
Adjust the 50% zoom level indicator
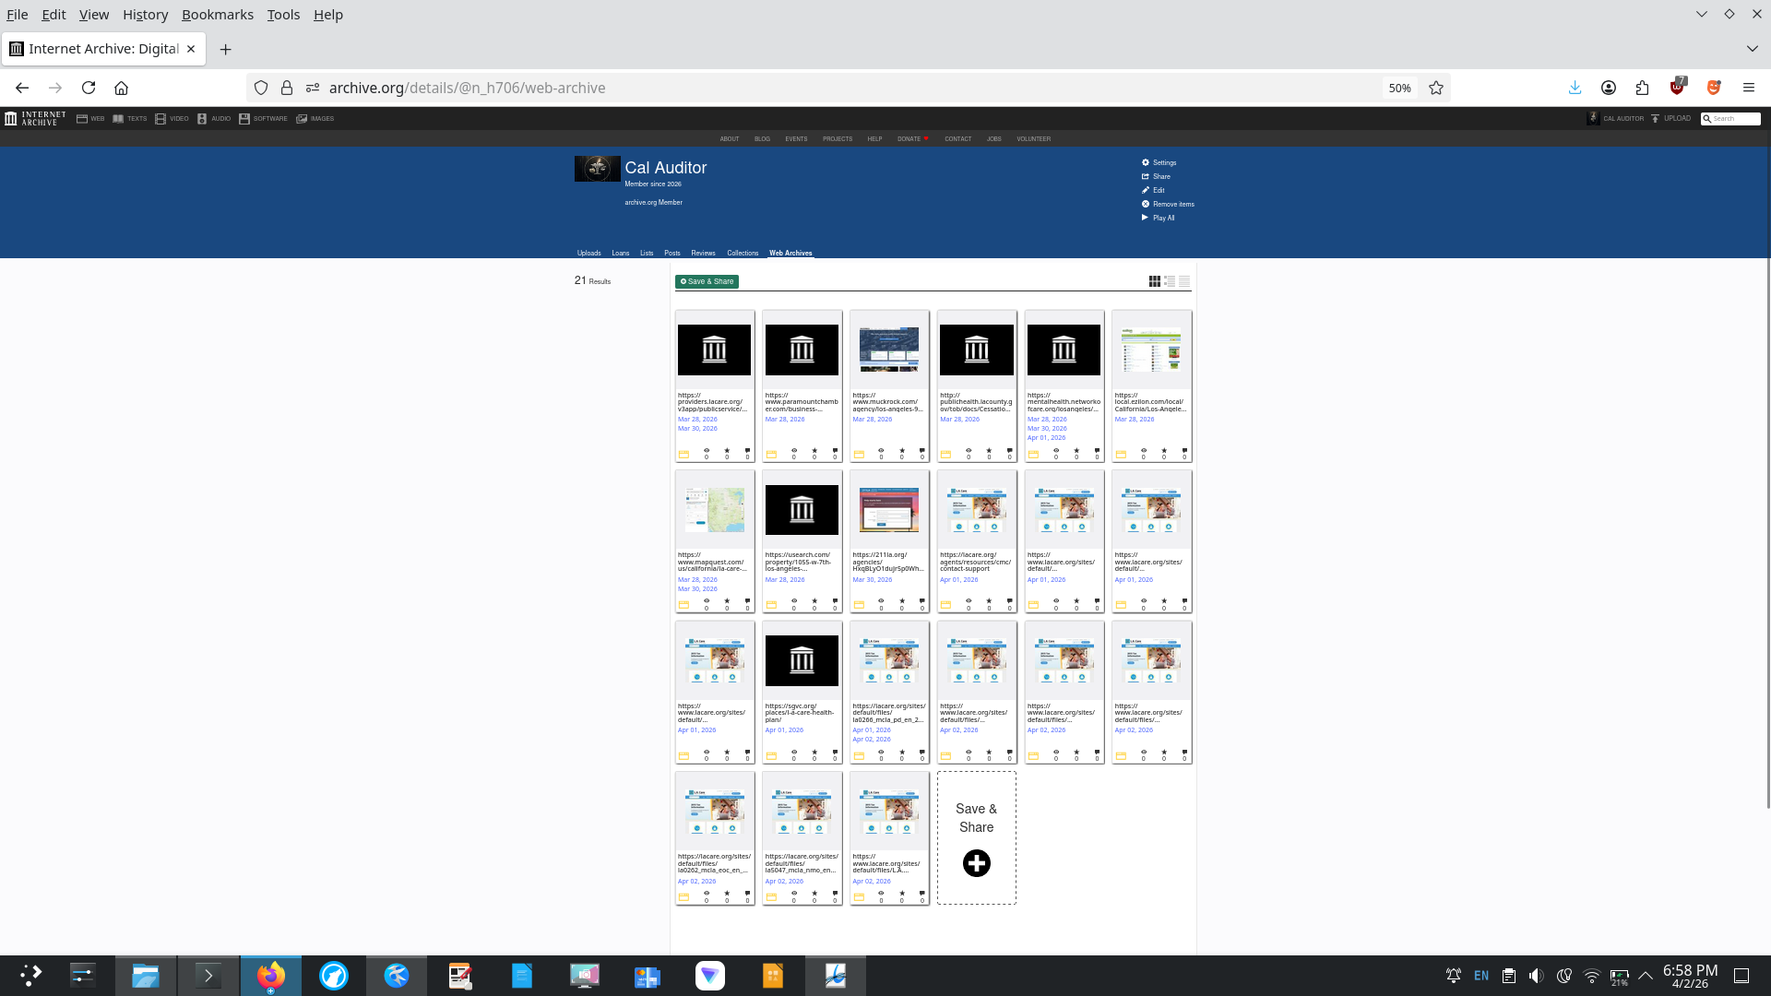tap(1399, 88)
